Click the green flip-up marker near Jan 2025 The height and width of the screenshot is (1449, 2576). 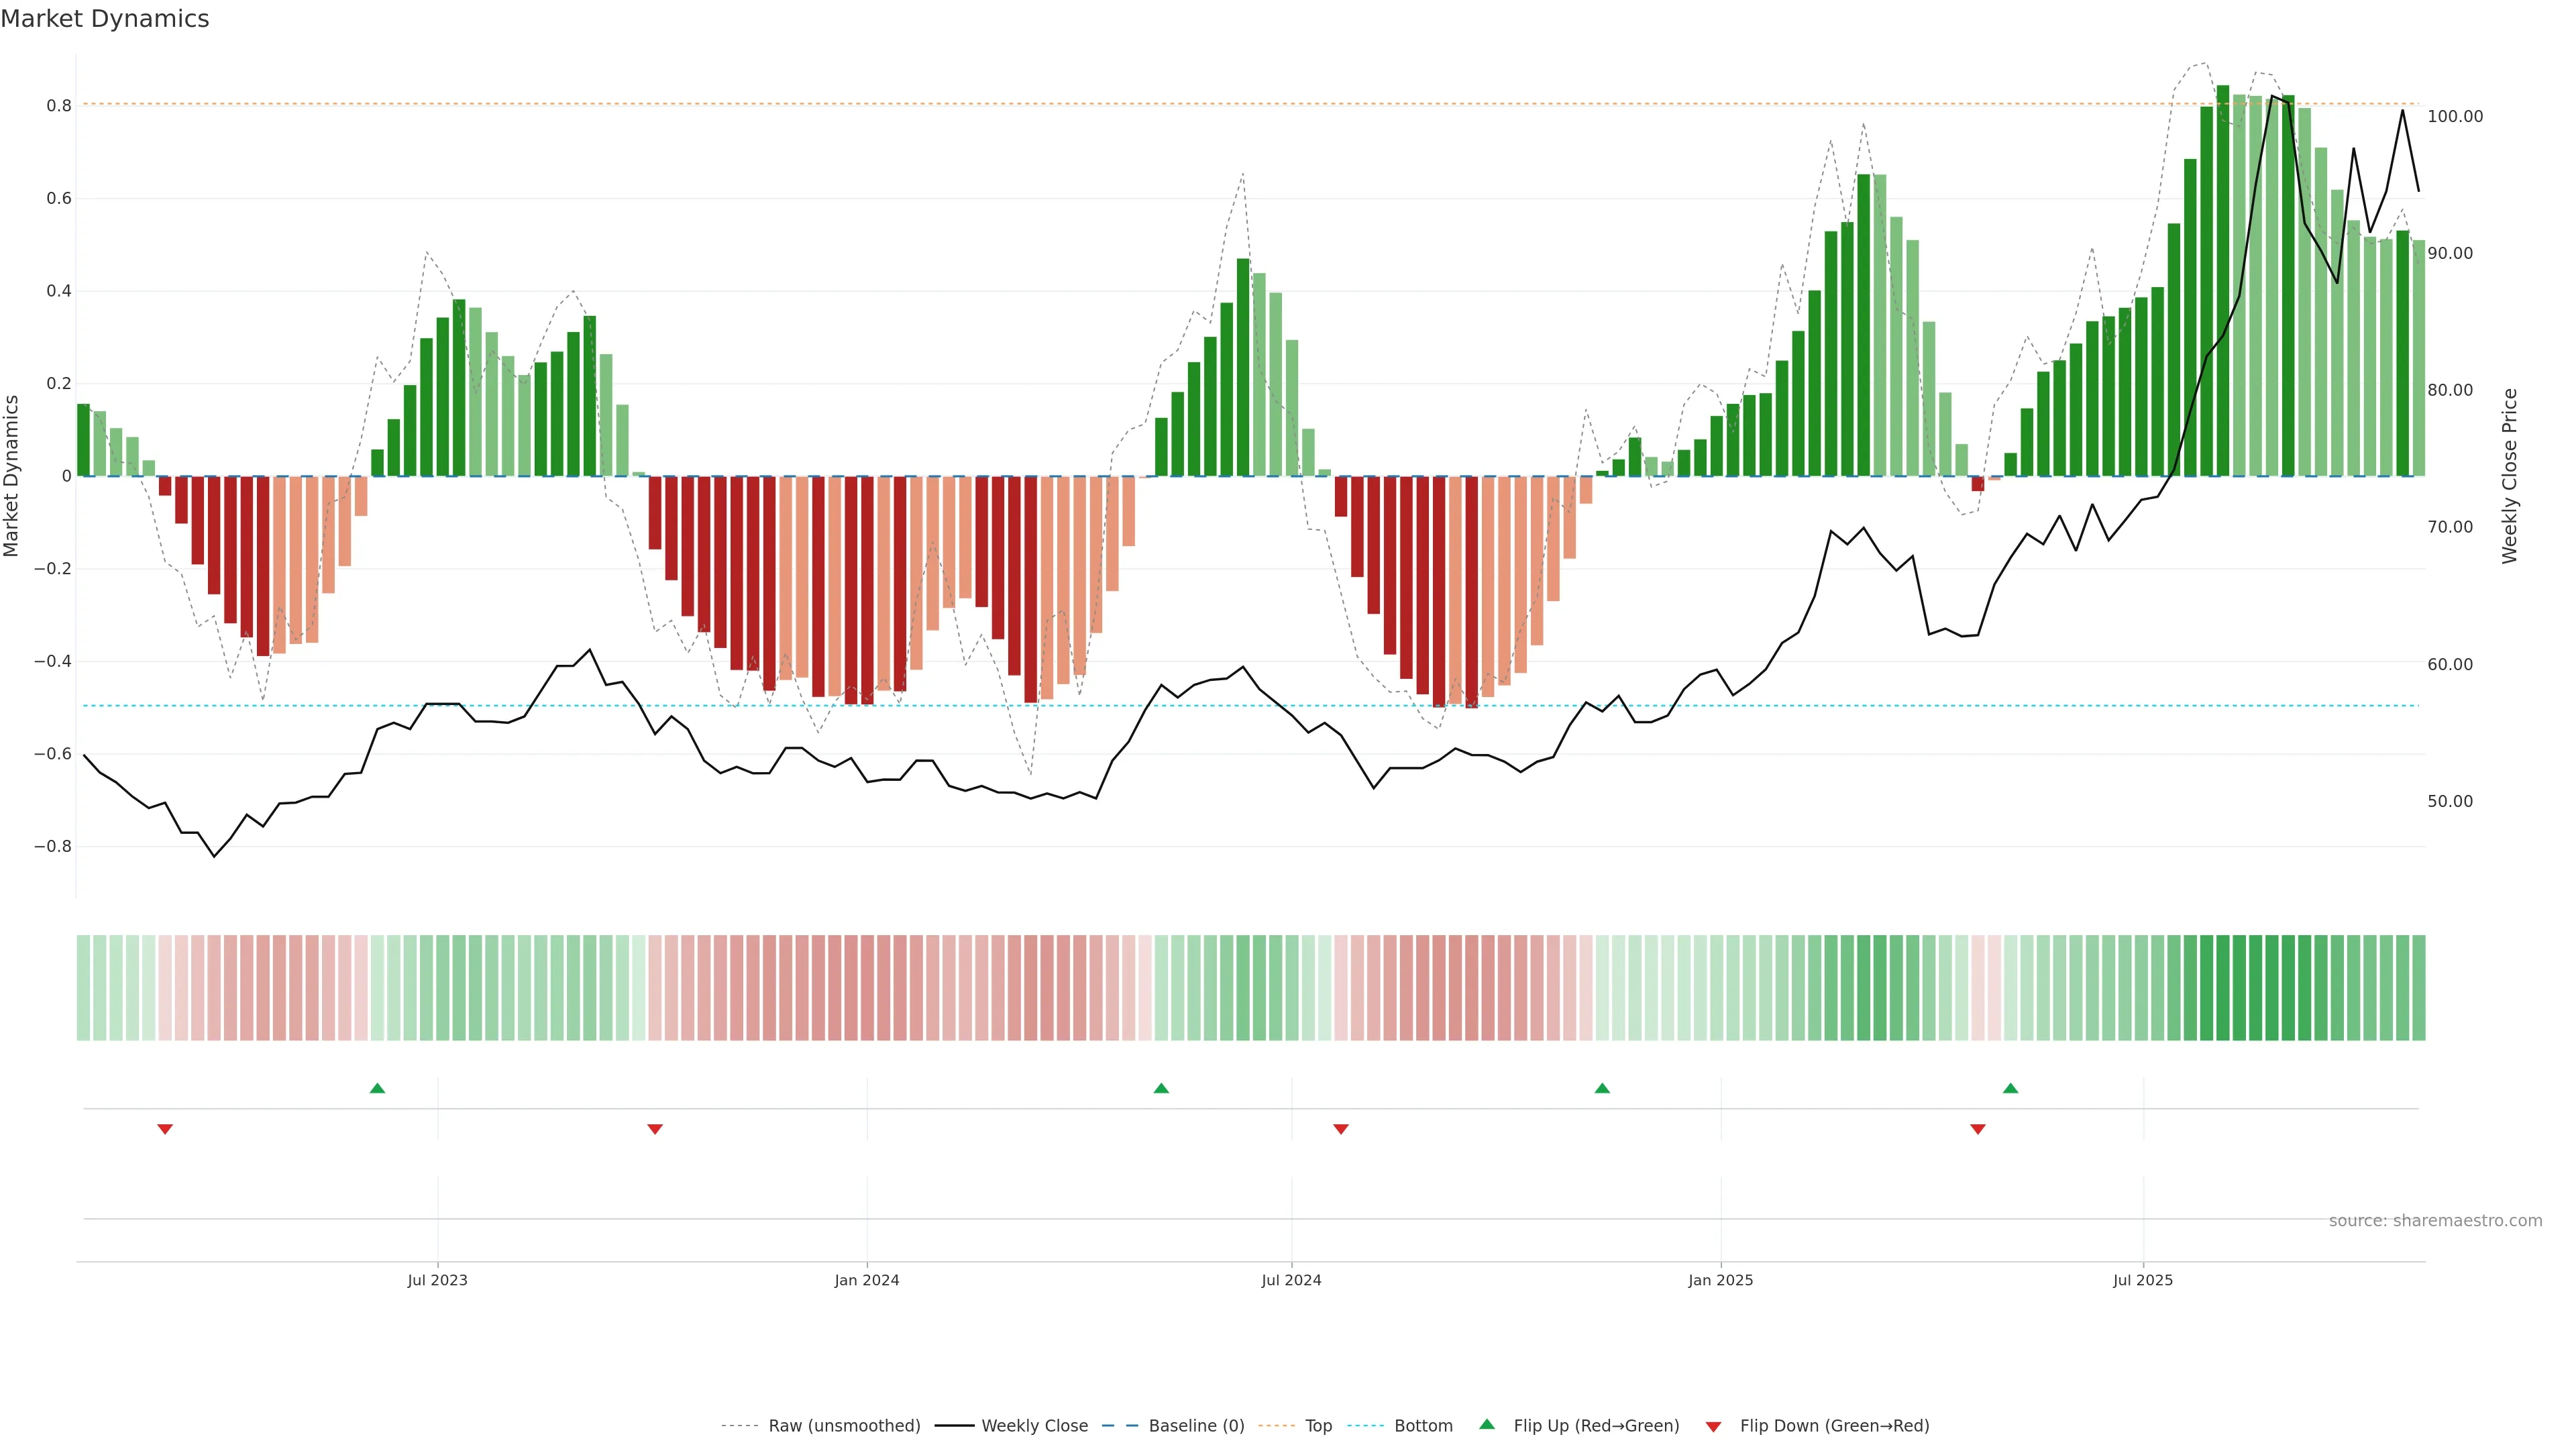(x=1602, y=1088)
